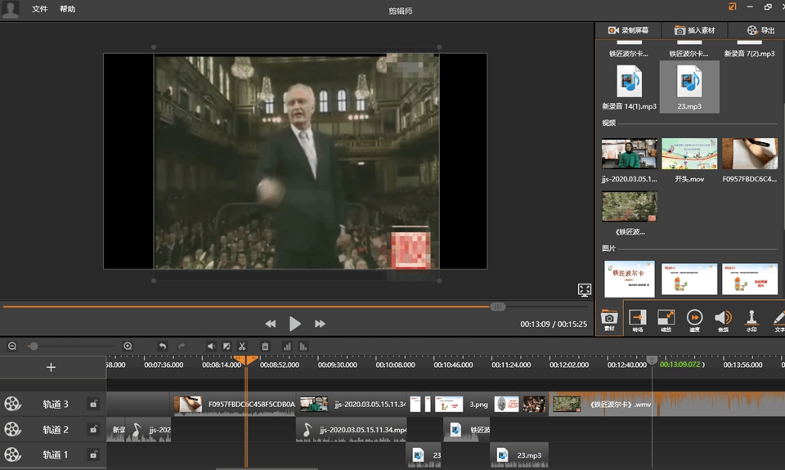The height and width of the screenshot is (470, 785).
Task: Open the 文字 text panel
Action: [778, 320]
